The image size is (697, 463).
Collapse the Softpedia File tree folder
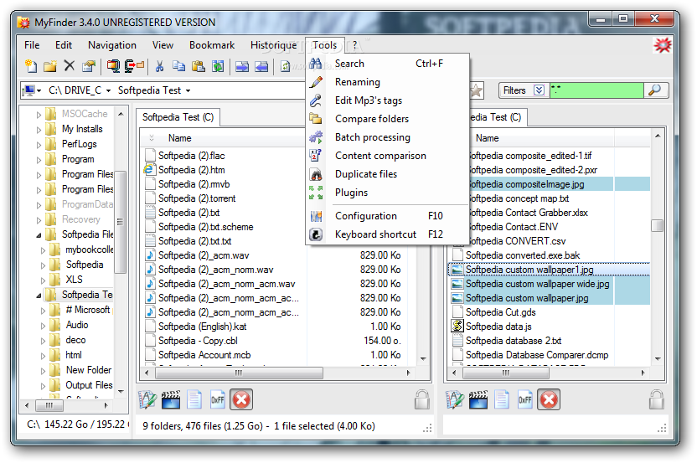pyautogui.click(x=39, y=235)
